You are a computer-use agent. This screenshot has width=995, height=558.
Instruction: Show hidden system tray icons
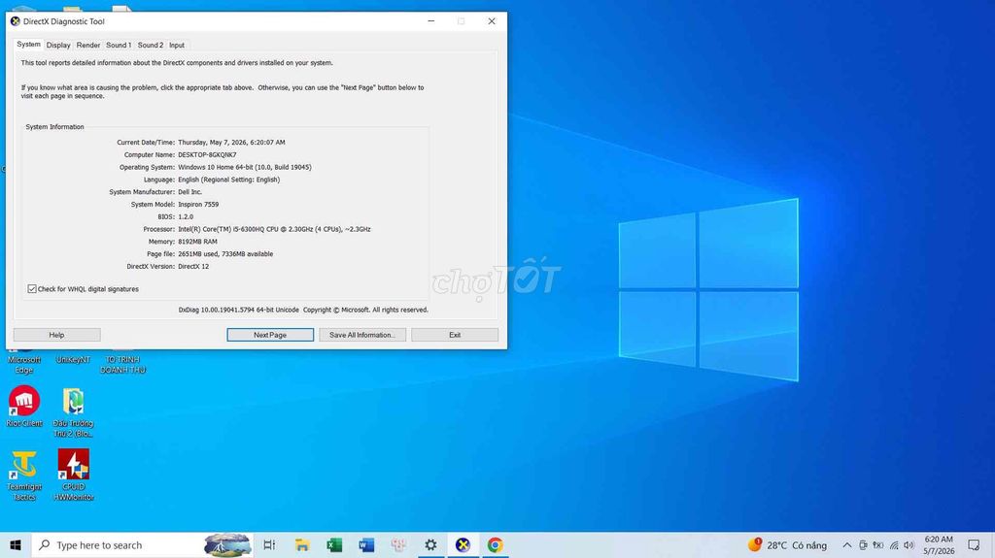847,544
